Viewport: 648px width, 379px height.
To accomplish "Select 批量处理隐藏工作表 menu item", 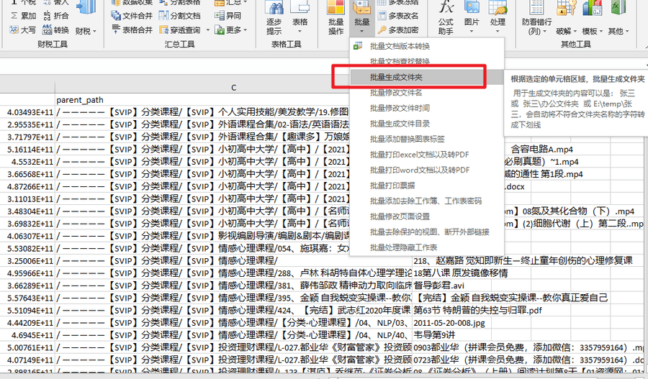I will tap(426, 247).
